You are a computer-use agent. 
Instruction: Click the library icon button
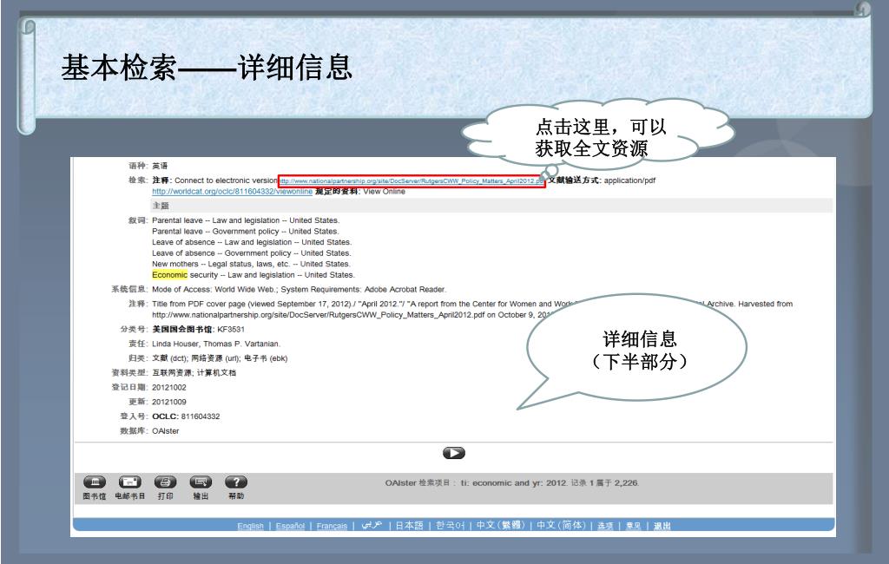point(95,482)
